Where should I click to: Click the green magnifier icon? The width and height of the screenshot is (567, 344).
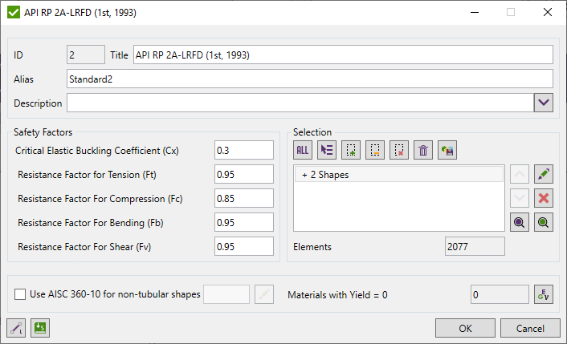click(x=545, y=223)
